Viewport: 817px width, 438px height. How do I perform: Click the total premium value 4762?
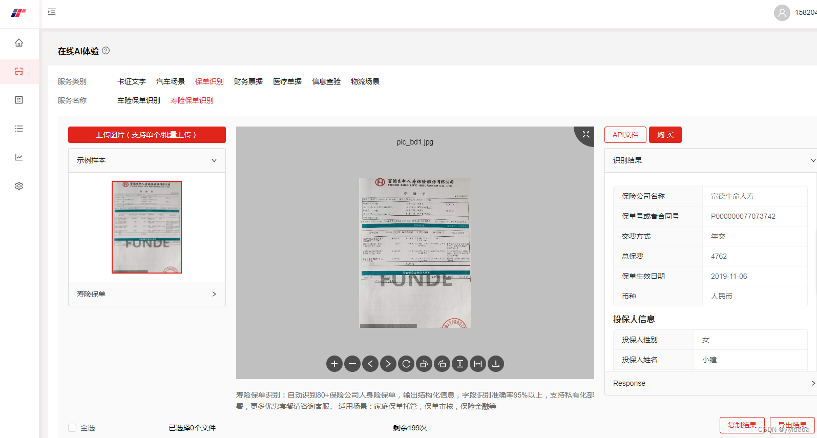(719, 256)
